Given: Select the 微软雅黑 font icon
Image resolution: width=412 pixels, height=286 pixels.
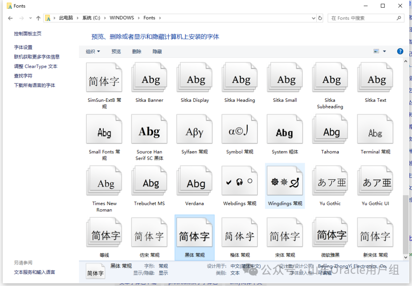Looking at the screenshot, I should tap(330, 233).
